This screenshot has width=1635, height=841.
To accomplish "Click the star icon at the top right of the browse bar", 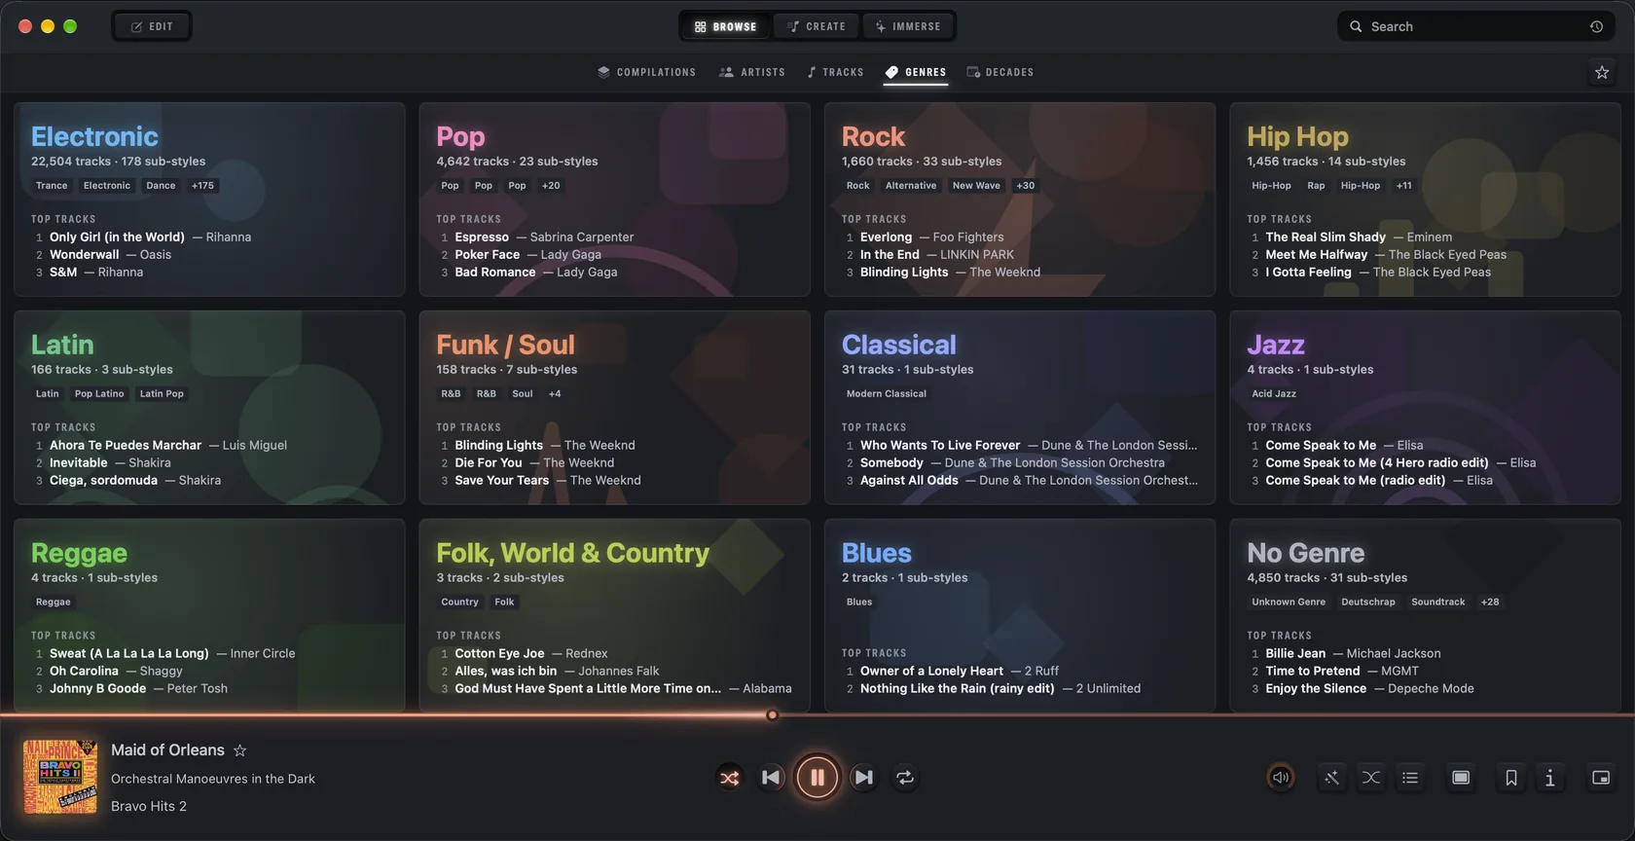I will click(1602, 72).
